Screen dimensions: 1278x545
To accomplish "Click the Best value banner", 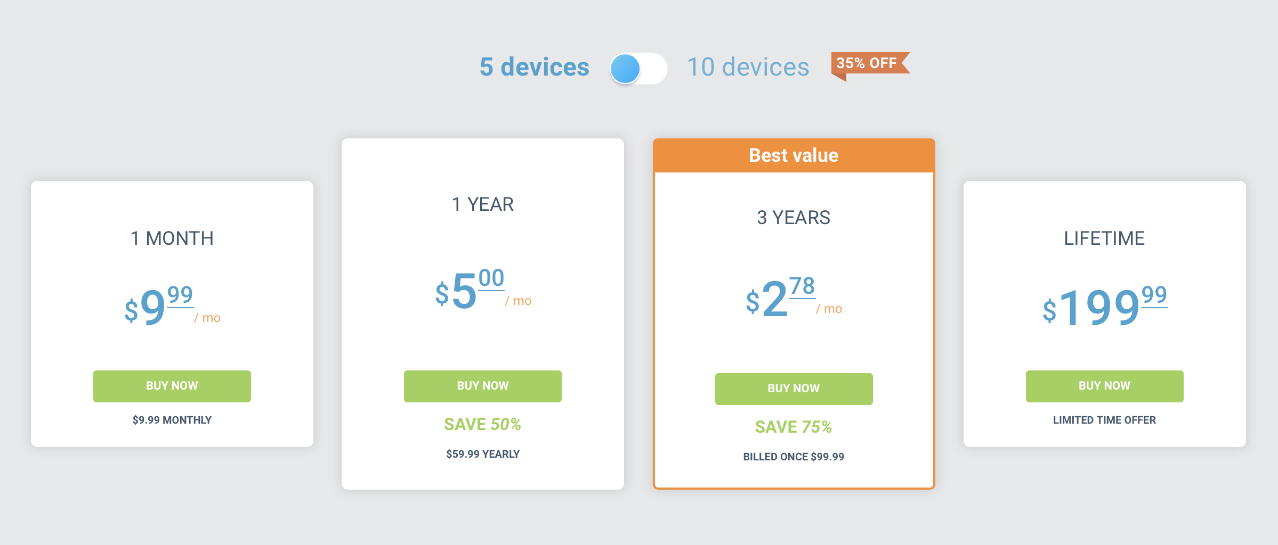I will (x=794, y=155).
